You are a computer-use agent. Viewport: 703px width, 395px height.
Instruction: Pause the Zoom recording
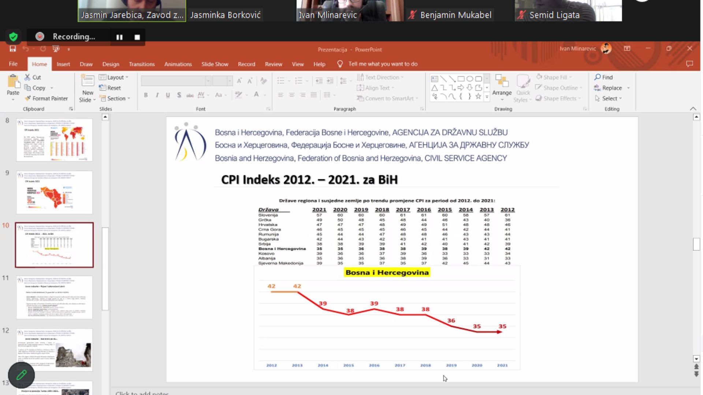click(119, 37)
